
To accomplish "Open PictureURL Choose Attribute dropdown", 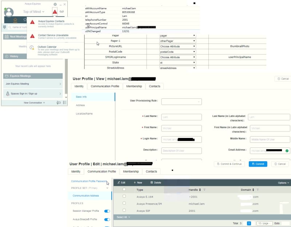I will pyautogui.click(x=178, y=46).
